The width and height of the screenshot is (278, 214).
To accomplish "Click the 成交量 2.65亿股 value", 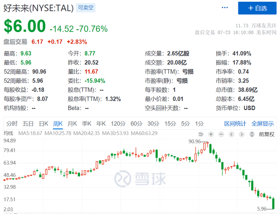I will coord(178,53).
